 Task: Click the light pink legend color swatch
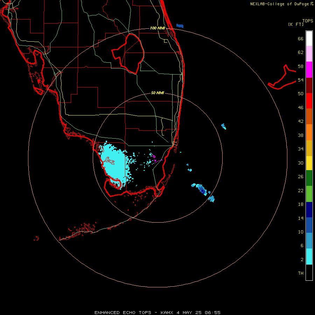[309, 54]
